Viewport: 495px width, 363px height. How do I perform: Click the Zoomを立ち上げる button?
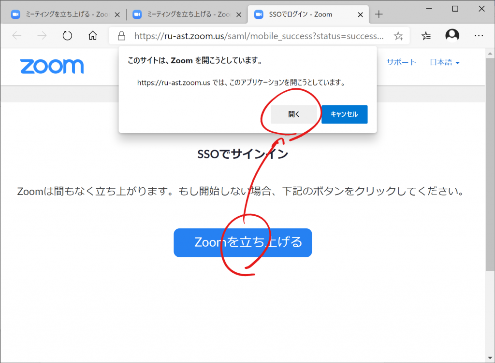coord(243,242)
